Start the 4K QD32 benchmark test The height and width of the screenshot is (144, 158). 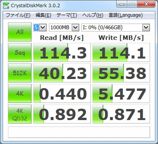20,114
